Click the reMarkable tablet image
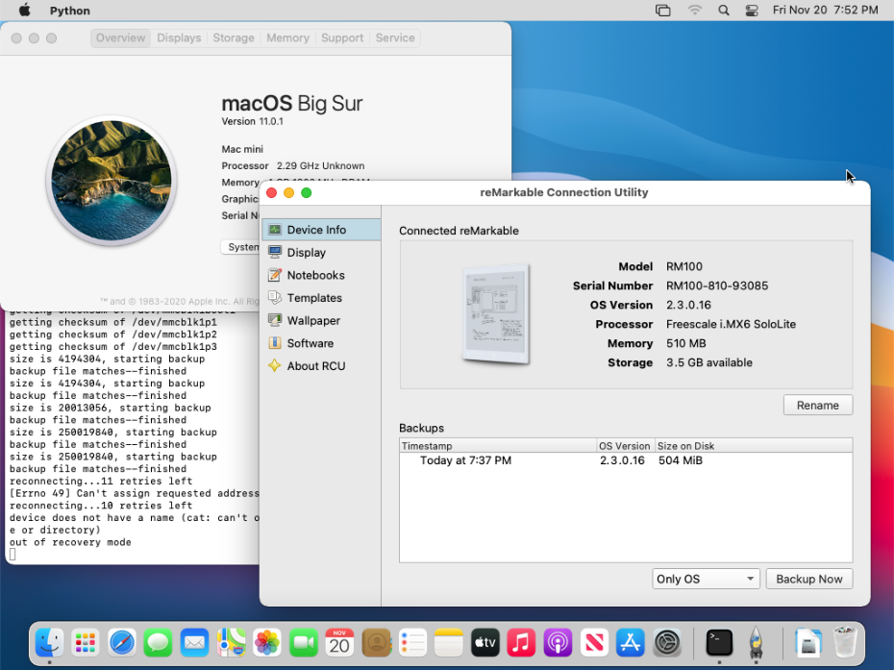 coord(496,314)
